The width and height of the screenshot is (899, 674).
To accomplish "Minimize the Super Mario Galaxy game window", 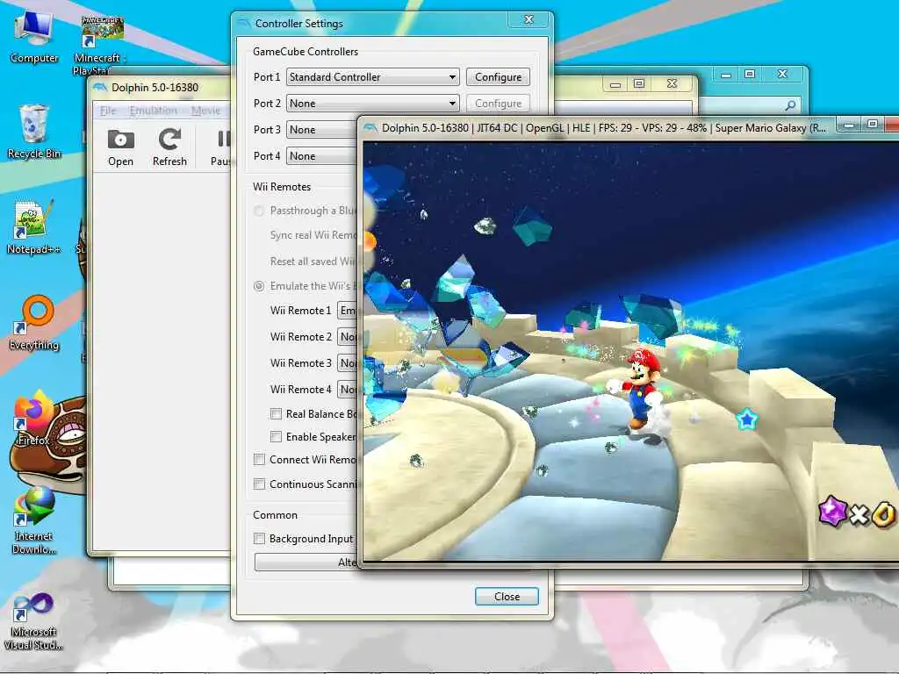I will click(x=849, y=124).
